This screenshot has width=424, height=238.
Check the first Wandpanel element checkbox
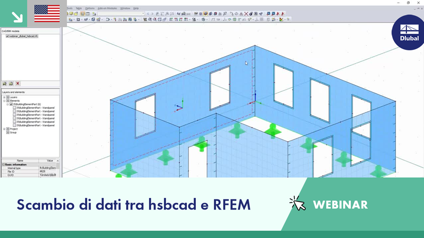coord(14,108)
